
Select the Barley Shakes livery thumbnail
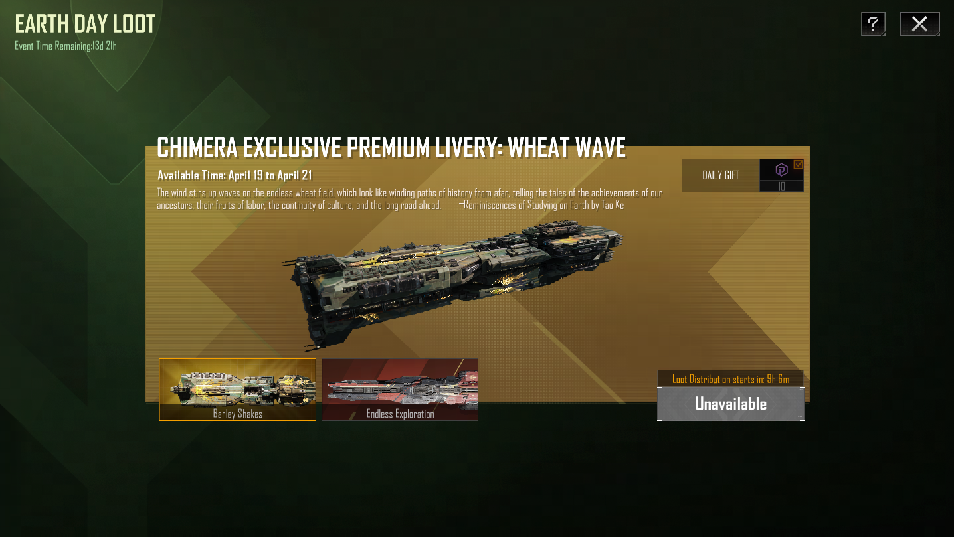pos(238,390)
